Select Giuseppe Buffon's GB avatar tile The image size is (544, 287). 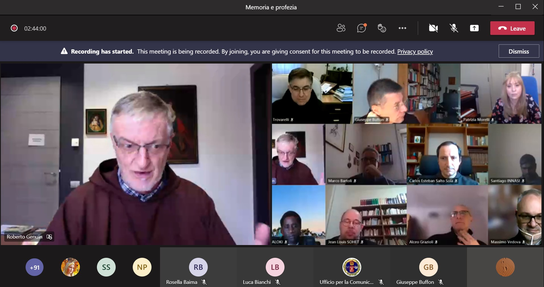[x=428, y=267]
